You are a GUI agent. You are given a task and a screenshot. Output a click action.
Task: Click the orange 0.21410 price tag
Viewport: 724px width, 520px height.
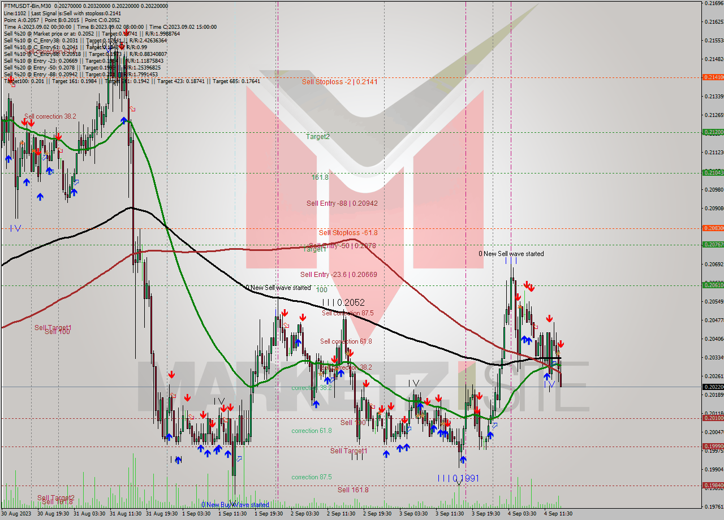point(713,77)
